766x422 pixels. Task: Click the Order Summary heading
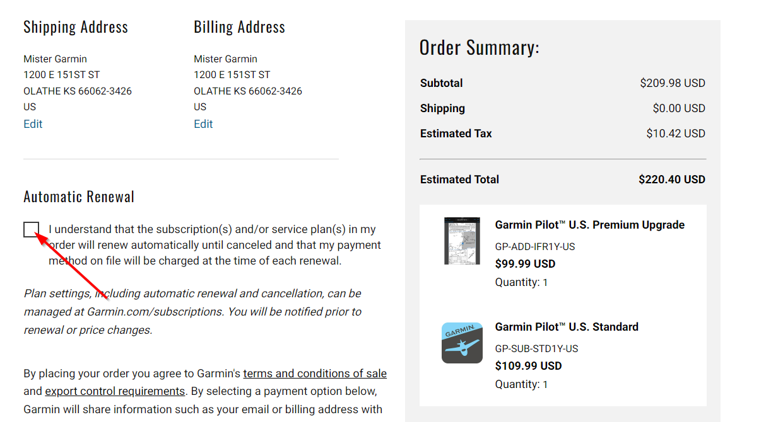point(480,47)
